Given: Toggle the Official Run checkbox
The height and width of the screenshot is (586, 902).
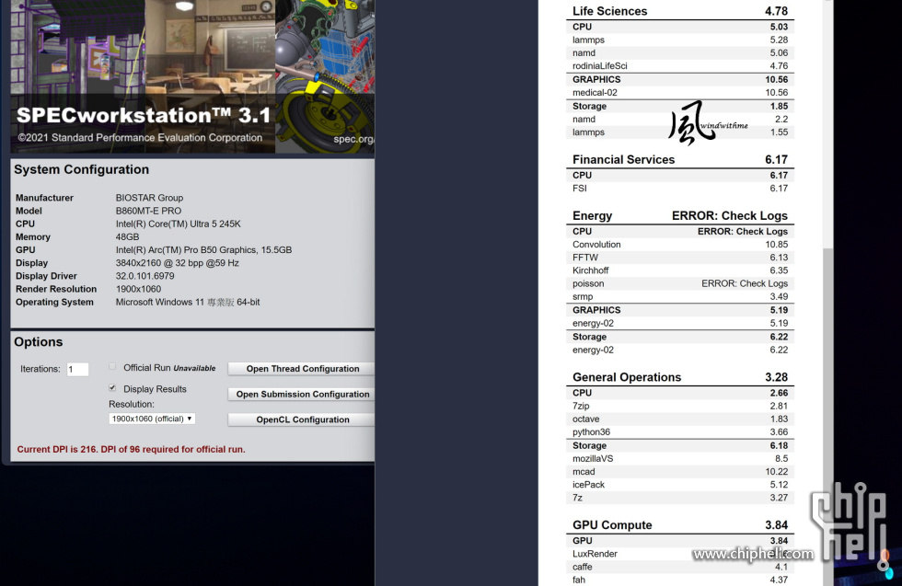Looking at the screenshot, I should tap(112, 367).
